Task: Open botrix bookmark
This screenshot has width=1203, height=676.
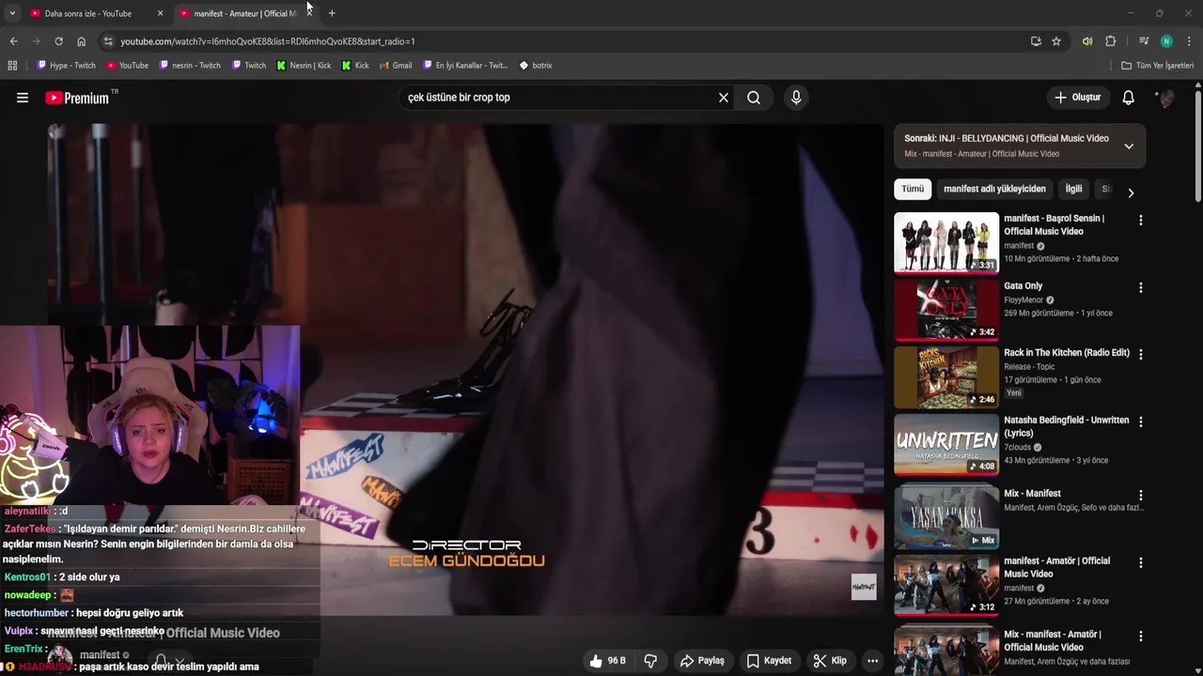Action: click(x=536, y=66)
